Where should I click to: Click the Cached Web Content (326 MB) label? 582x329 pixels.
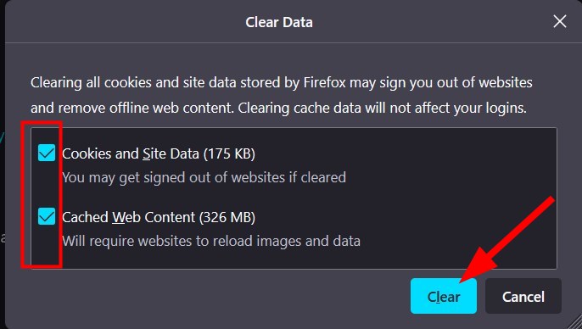tap(159, 217)
